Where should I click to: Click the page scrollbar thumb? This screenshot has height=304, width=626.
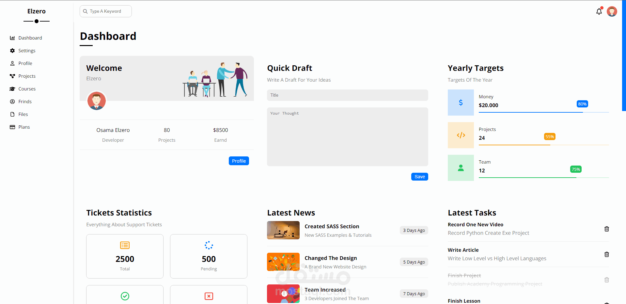pos(624,56)
